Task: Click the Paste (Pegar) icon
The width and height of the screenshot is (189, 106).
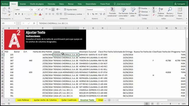Action: click(x=4, y=10)
